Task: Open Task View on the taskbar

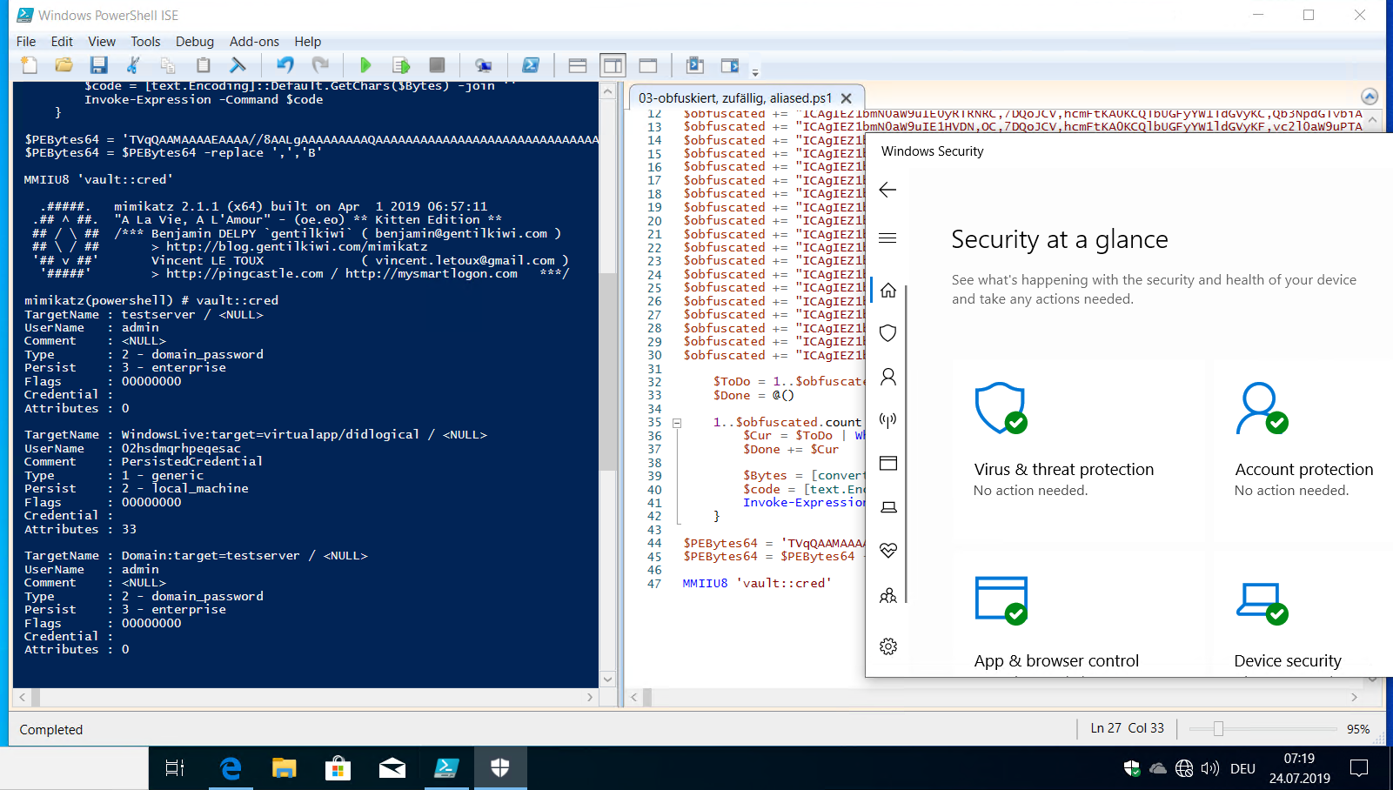Action: [174, 768]
